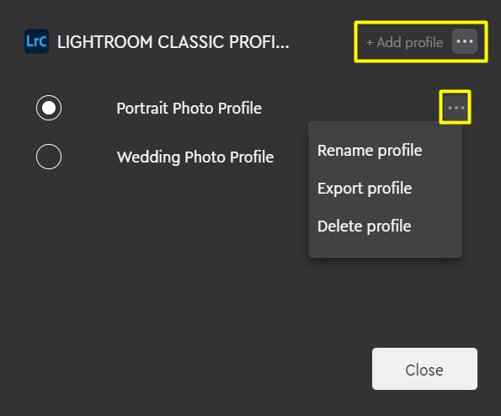
Task: Choose Delete profile from the context menu
Action: [x=365, y=227]
